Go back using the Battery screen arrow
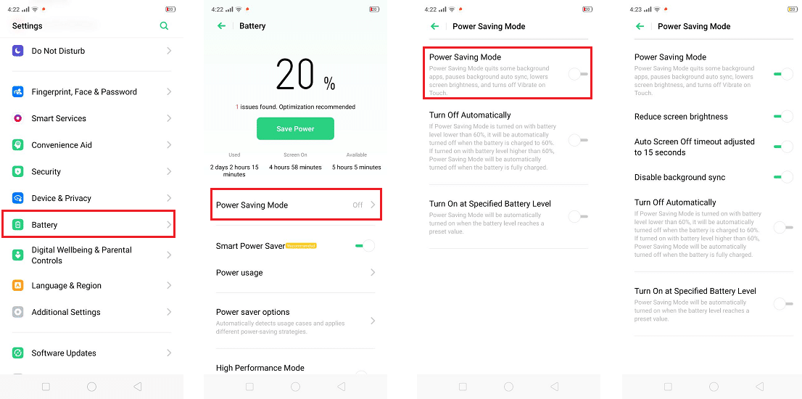 point(221,26)
